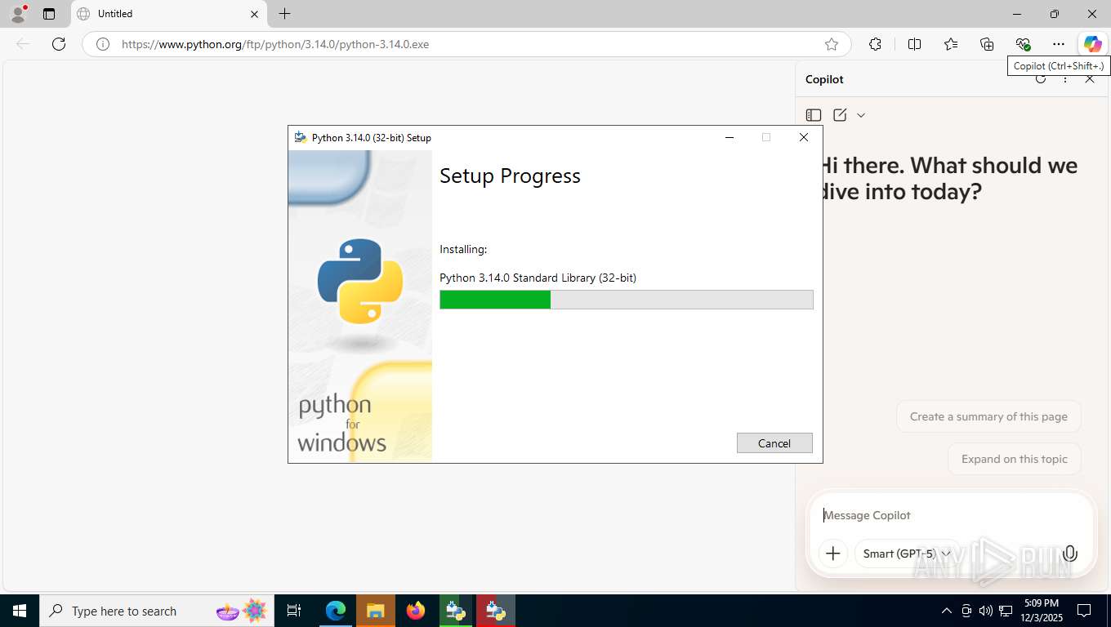Click 'Create a summary of this page' suggestion
Image resolution: width=1111 pixels, height=627 pixels.
988,416
